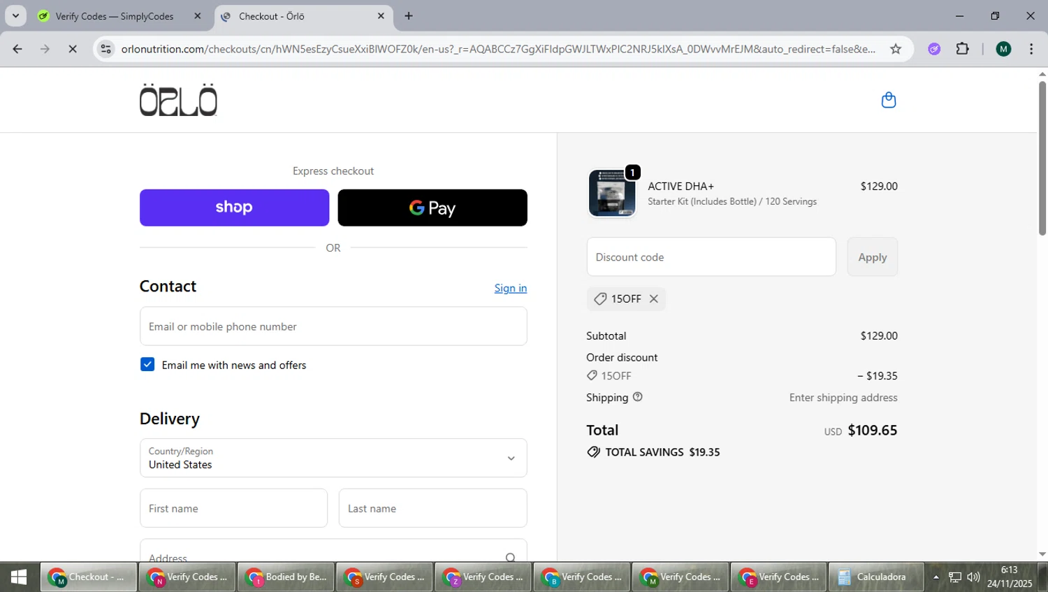This screenshot has width=1048, height=592.
Task: Click the First name field
Action: click(x=233, y=508)
